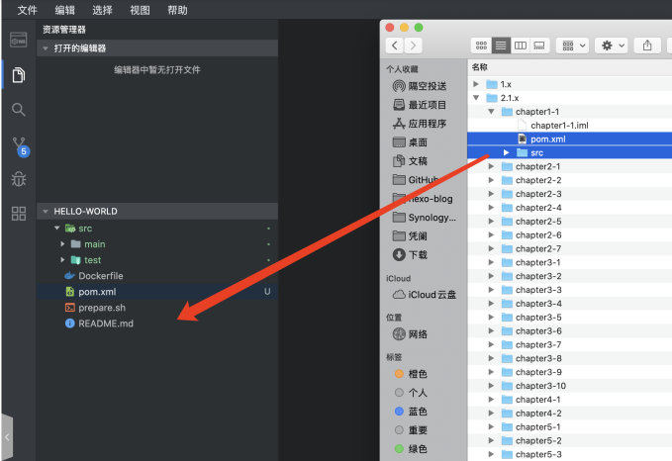Expand chapter2-1 folder in Finder

(x=491, y=166)
